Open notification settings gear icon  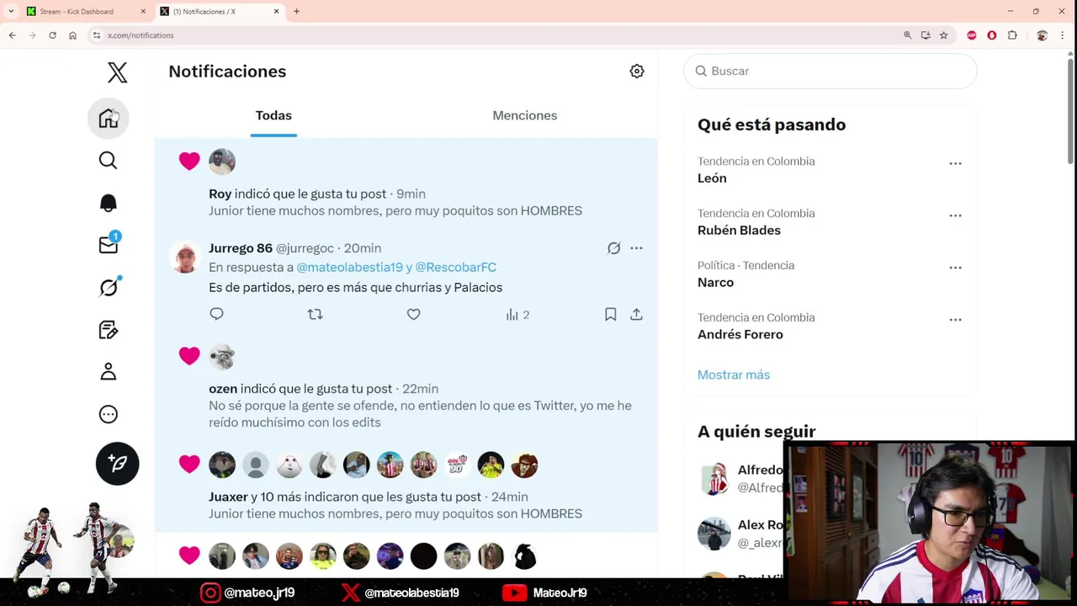(x=637, y=72)
